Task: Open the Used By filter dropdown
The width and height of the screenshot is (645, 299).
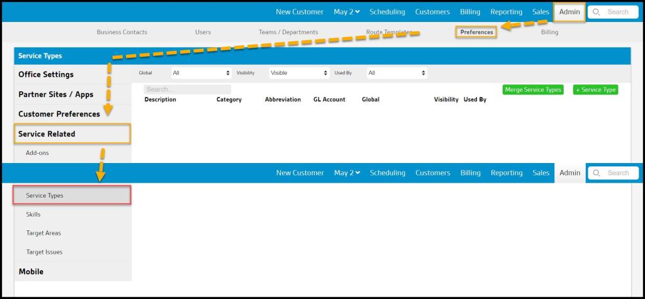Action: pyautogui.click(x=397, y=73)
